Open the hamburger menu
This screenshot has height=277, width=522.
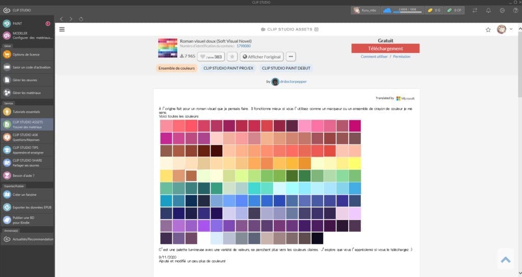point(62,29)
